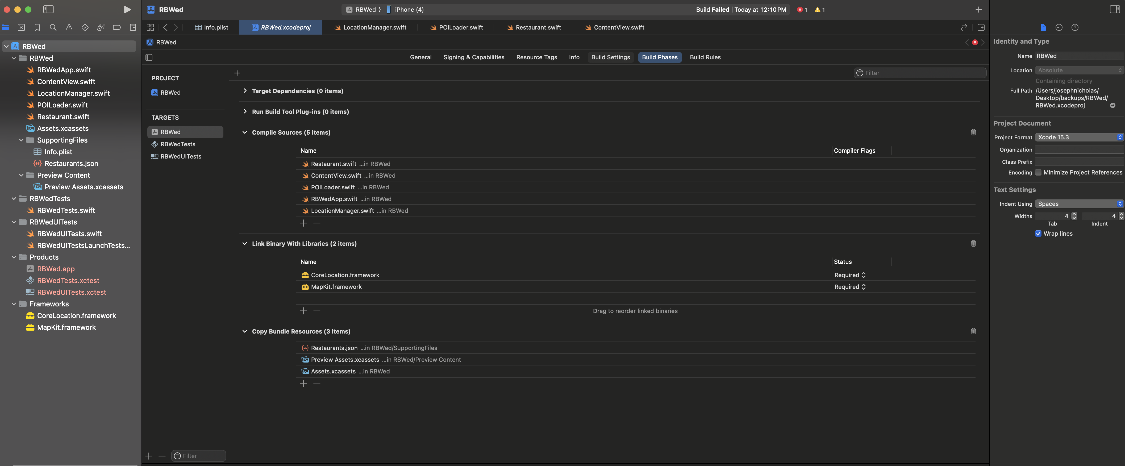Open the project navigator folder icon
Screen dimensions: 1125x466
[x=6, y=27]
